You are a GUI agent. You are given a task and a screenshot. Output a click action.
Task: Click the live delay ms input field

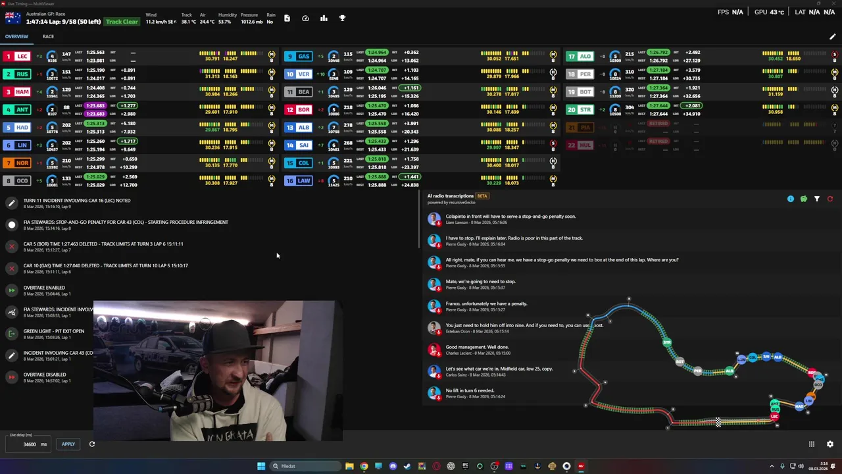pos(28,444)
